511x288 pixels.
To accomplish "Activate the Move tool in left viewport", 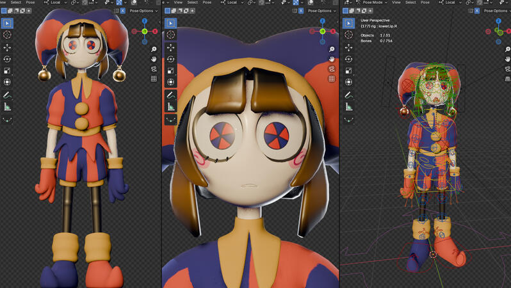I will 7,47.
